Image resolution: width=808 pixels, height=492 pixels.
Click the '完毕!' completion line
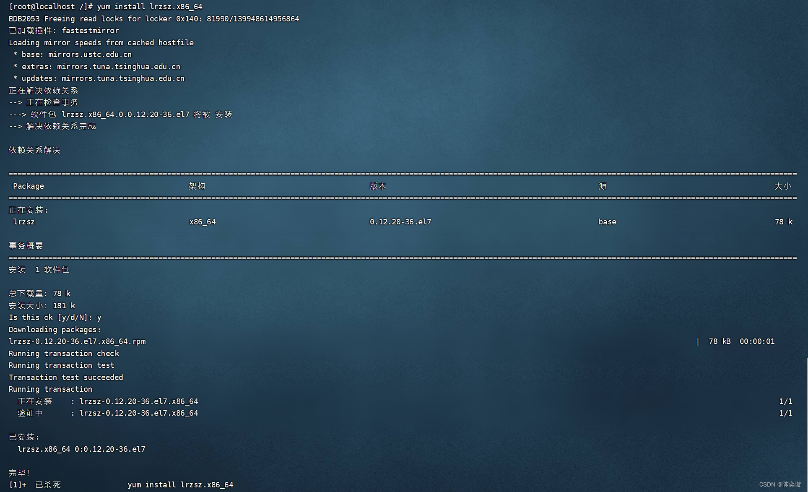coord(19,473)
